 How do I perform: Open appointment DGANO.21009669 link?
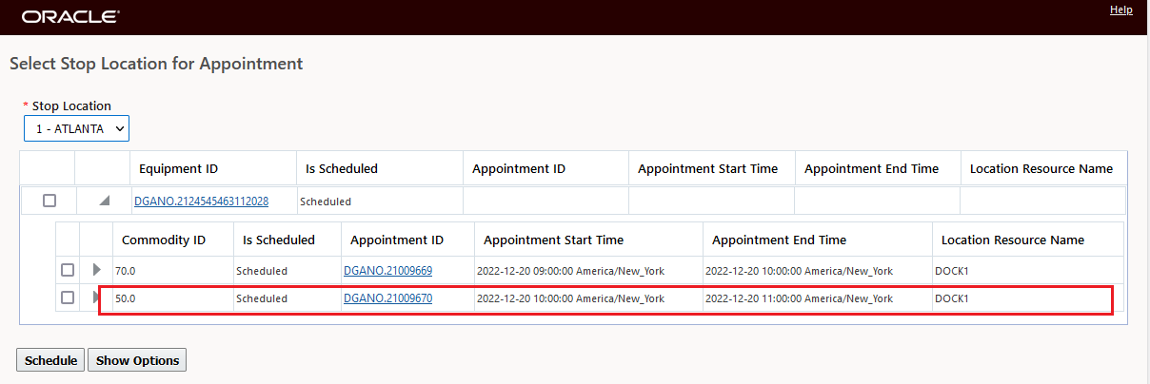coord(387,271)
